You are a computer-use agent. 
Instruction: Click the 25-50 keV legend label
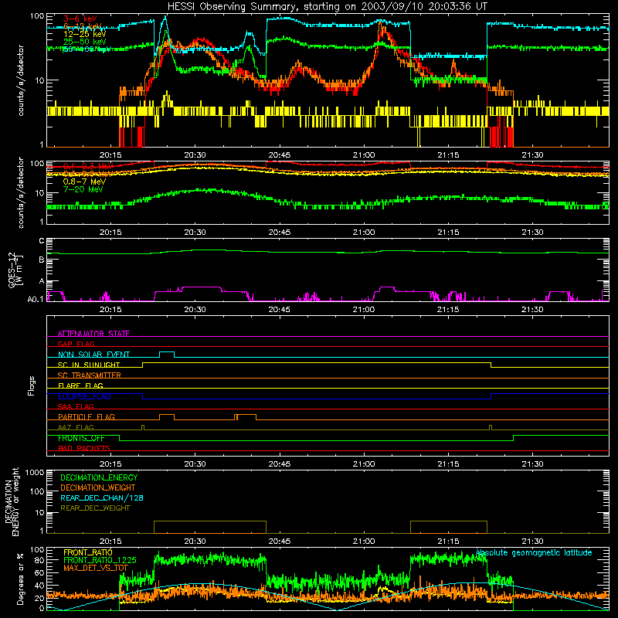tap(84, 42)
